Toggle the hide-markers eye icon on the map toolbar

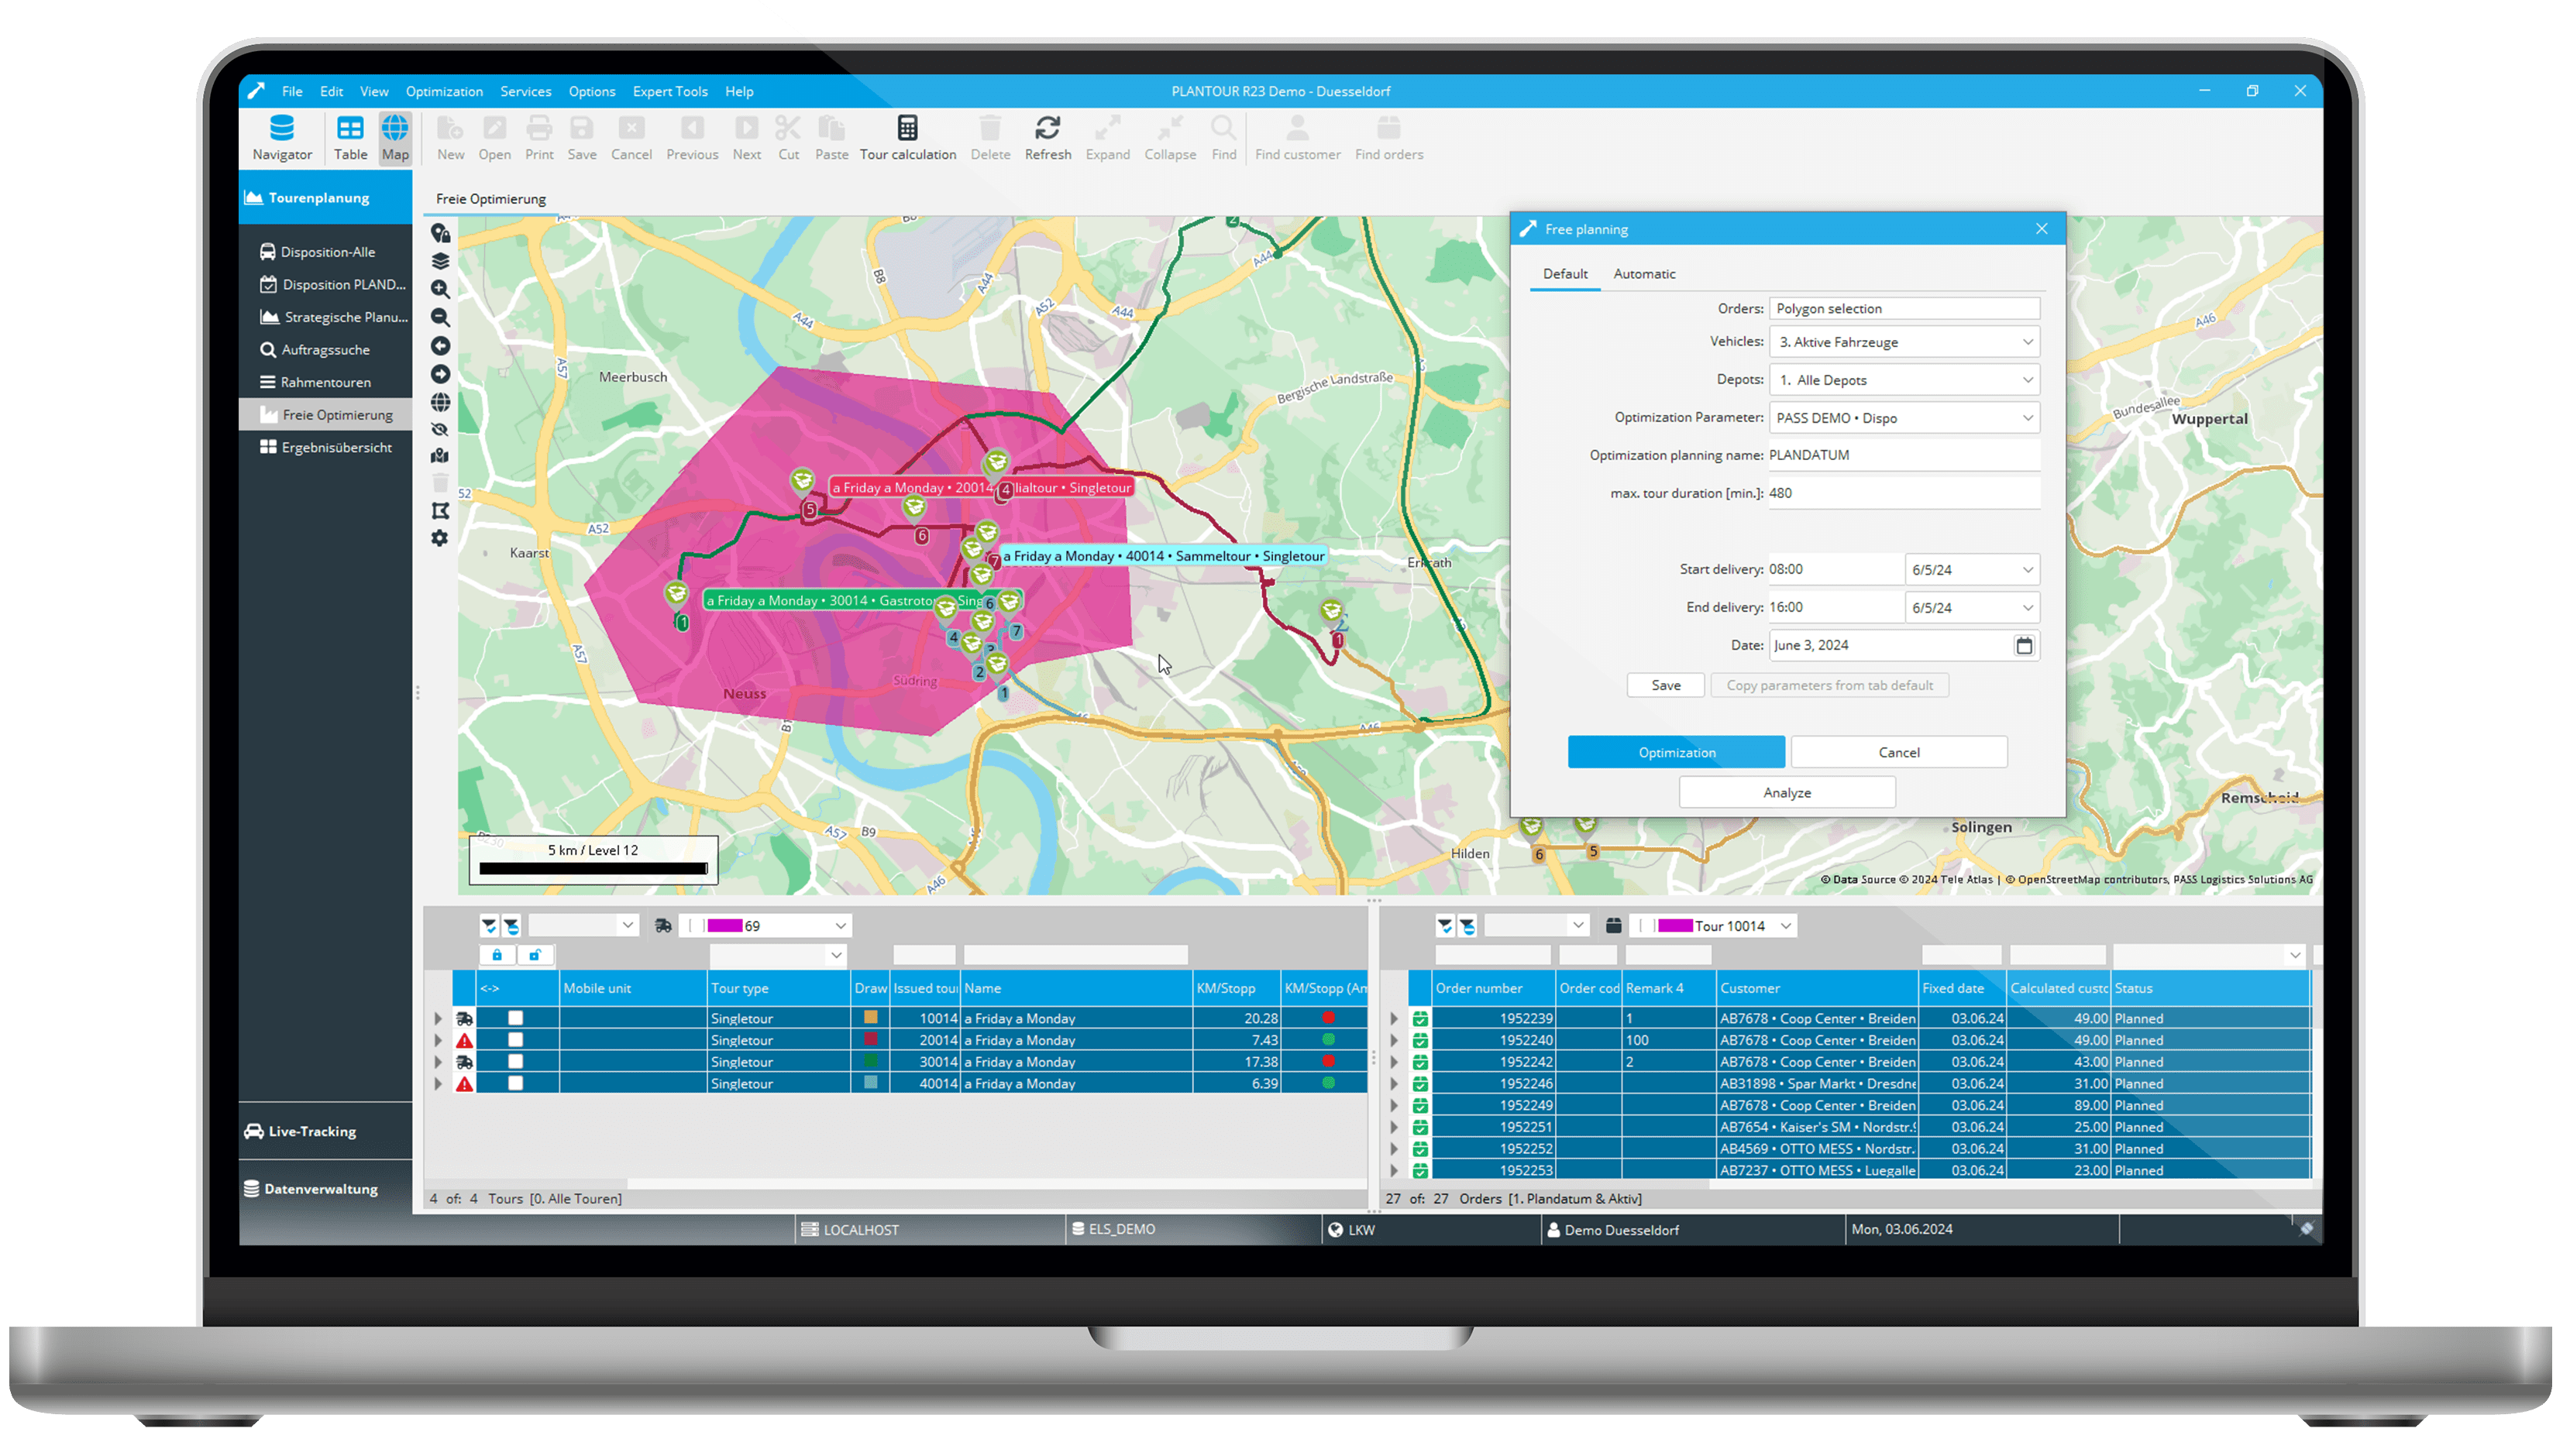coord(440,430)
